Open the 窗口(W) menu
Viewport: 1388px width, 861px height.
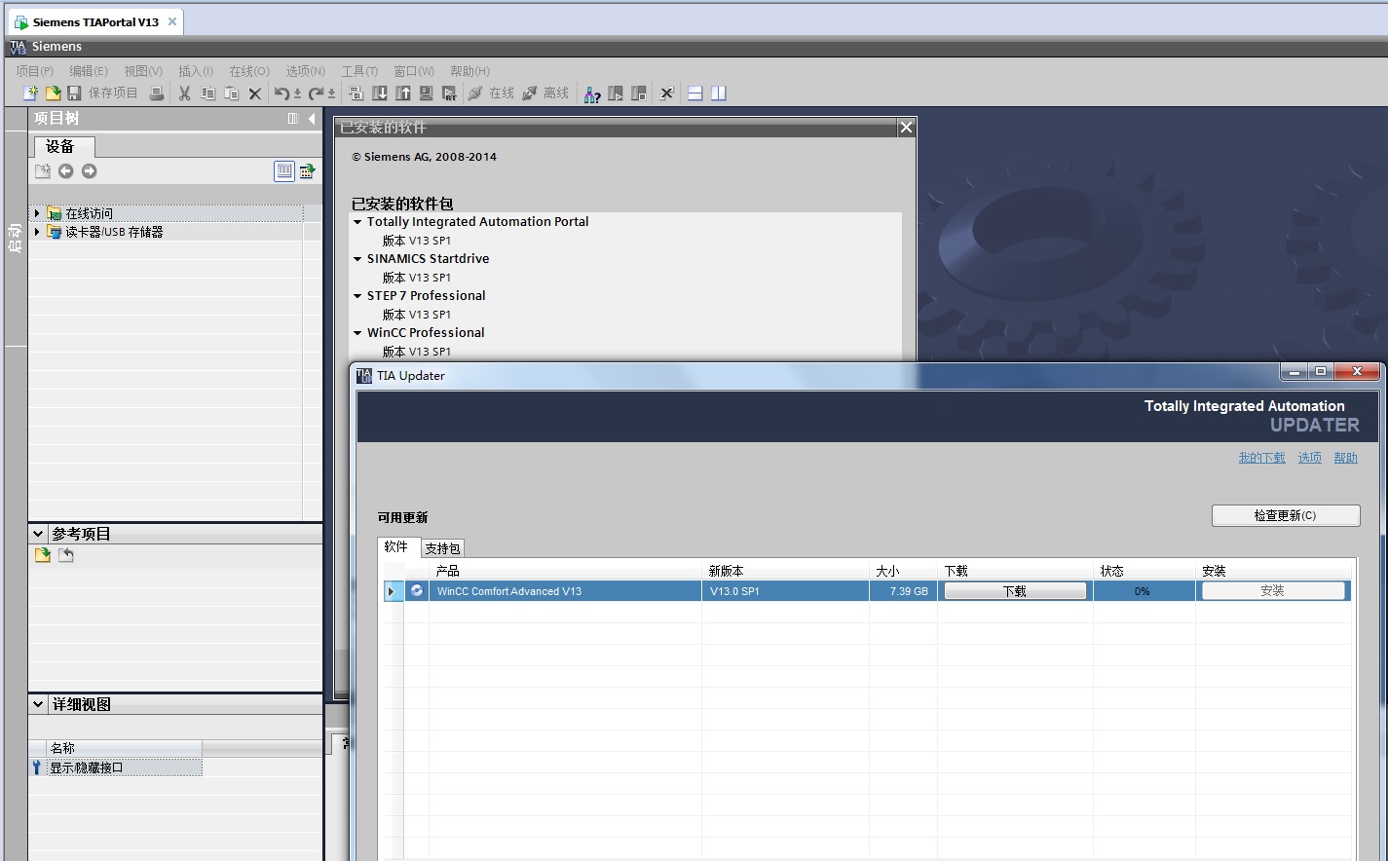pyautogui.click(x=414, y=71)
